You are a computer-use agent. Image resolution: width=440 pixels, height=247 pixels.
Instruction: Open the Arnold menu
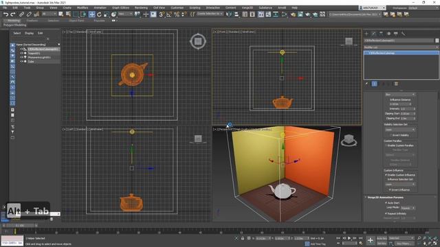pyautogui.click(x=282, y=8)
